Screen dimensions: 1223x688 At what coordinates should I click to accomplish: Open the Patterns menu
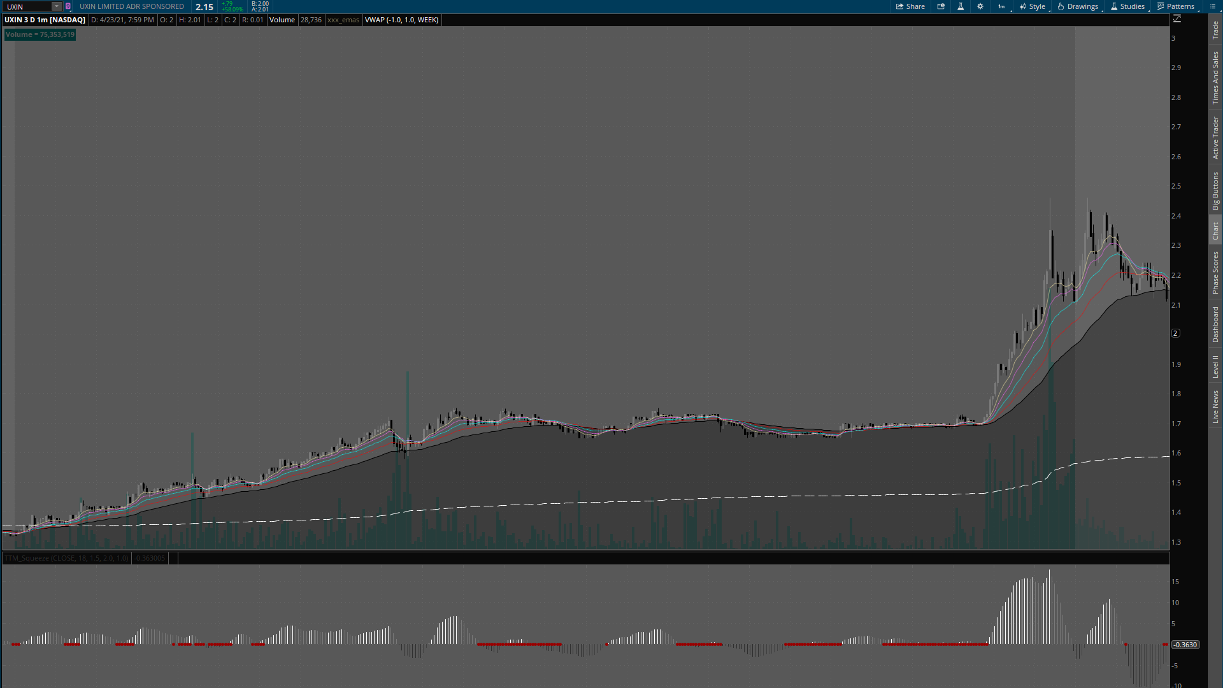pos(1176,6)
